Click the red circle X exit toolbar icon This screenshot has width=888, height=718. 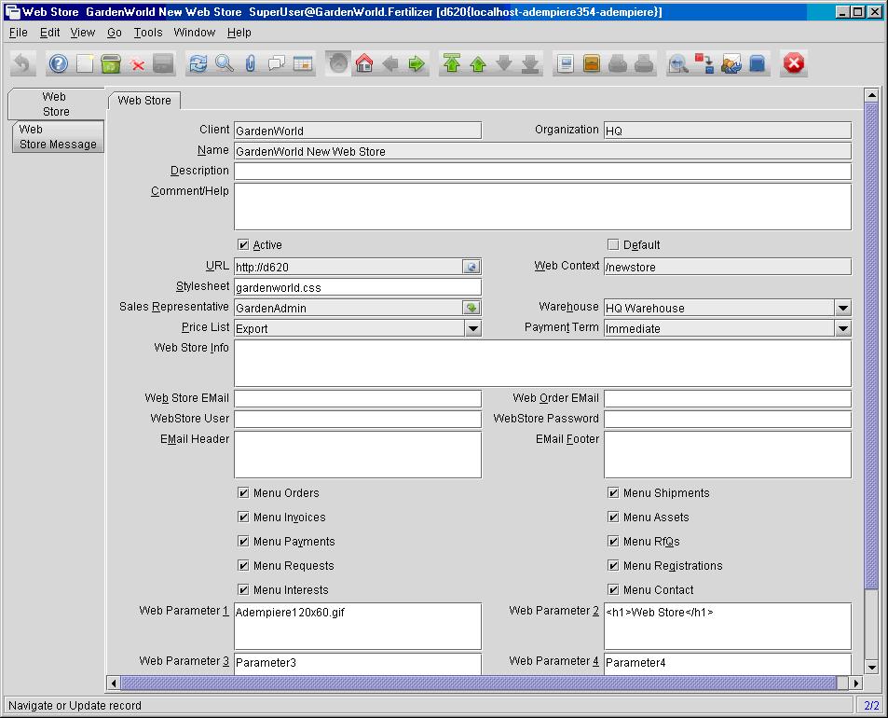[794, 63]
